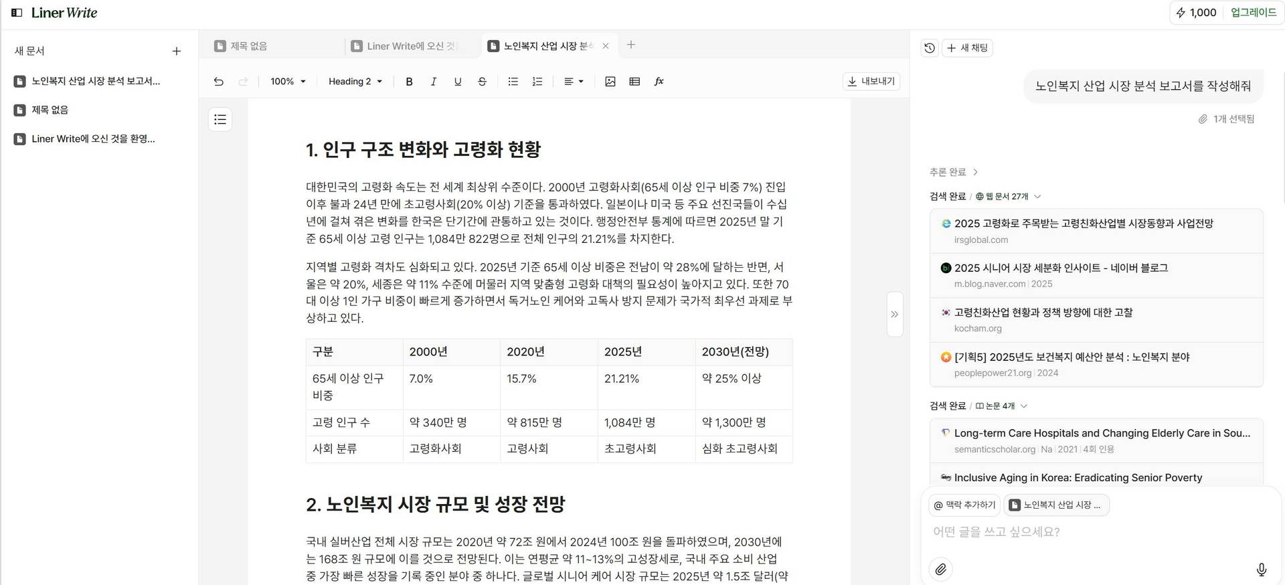
Task: Open the document outline icon
Action: (220, 120)
